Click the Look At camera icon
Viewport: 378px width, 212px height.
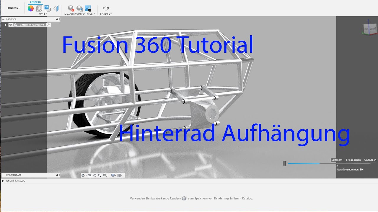[x=89, y=175]
